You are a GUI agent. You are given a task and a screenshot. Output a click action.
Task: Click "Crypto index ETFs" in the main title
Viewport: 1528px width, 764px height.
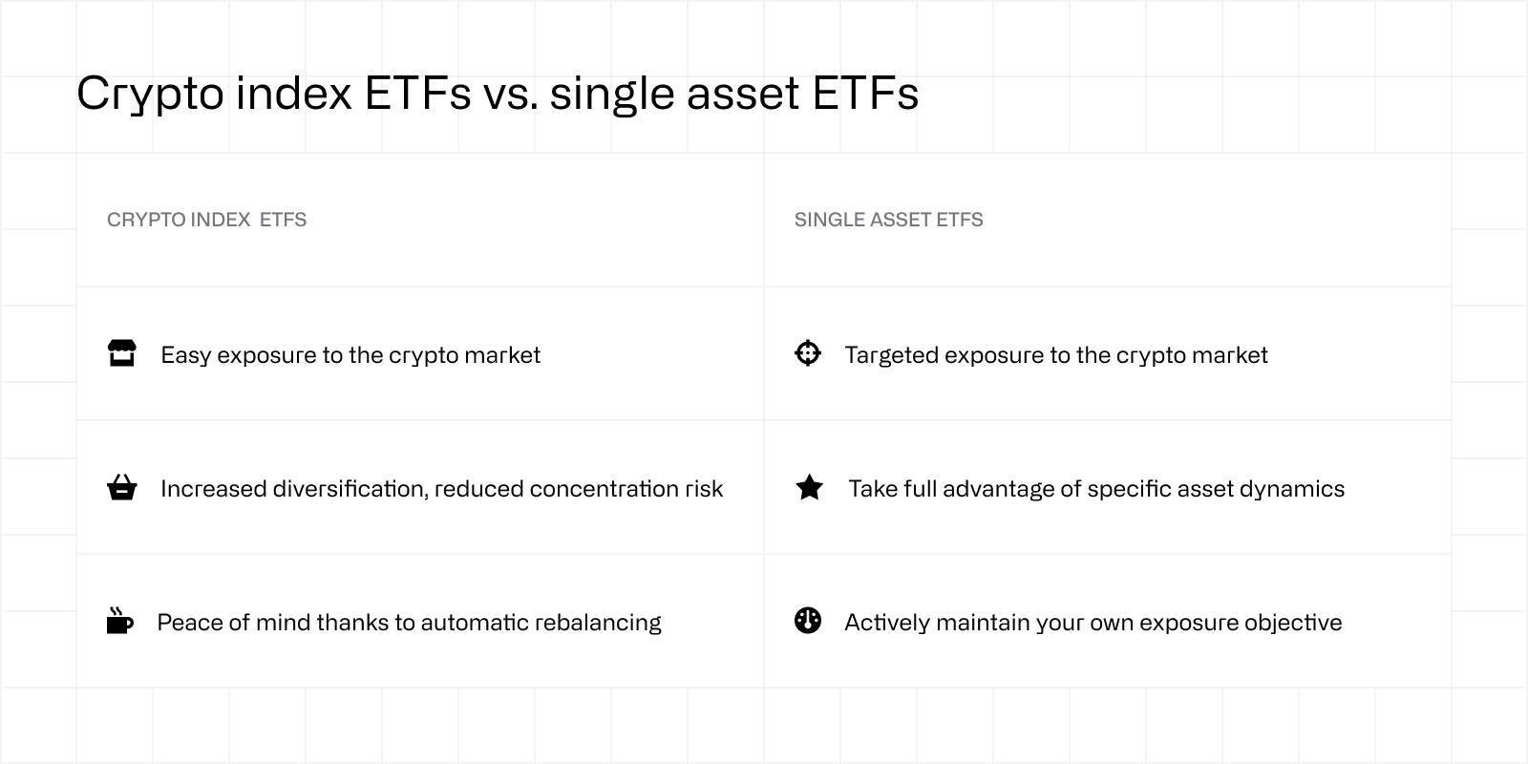[273, 94]
